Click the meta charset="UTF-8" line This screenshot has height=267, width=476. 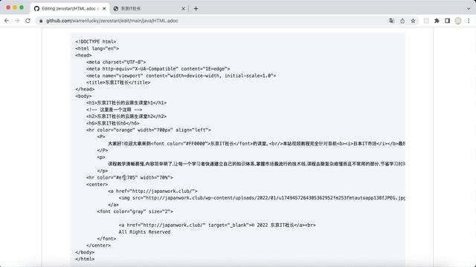[x=116, y=62]
